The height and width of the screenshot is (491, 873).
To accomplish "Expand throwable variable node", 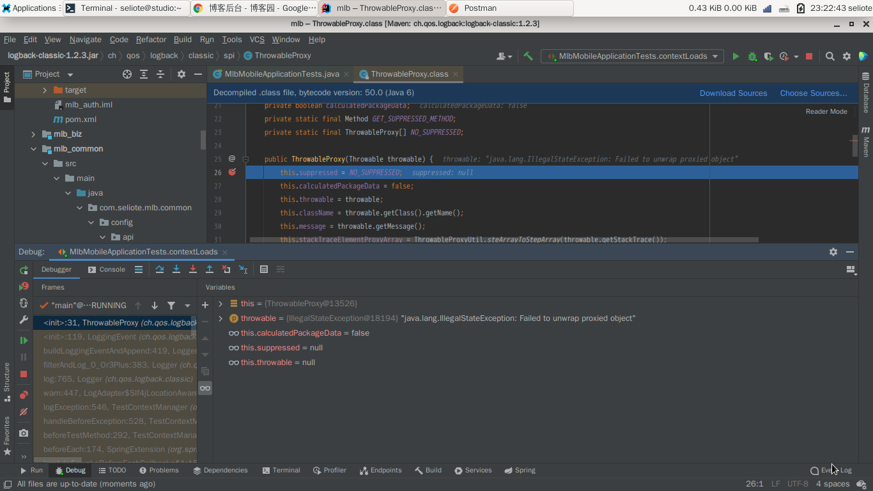I will point(220,318).
